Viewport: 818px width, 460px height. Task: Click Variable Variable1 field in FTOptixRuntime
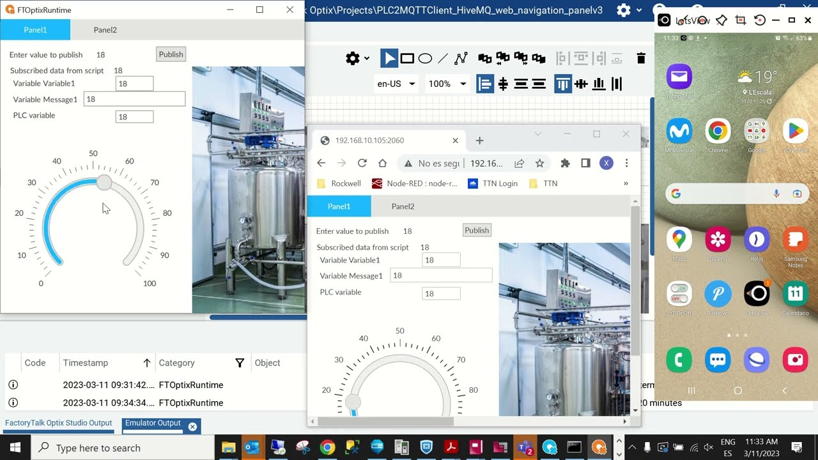(134, 84)
